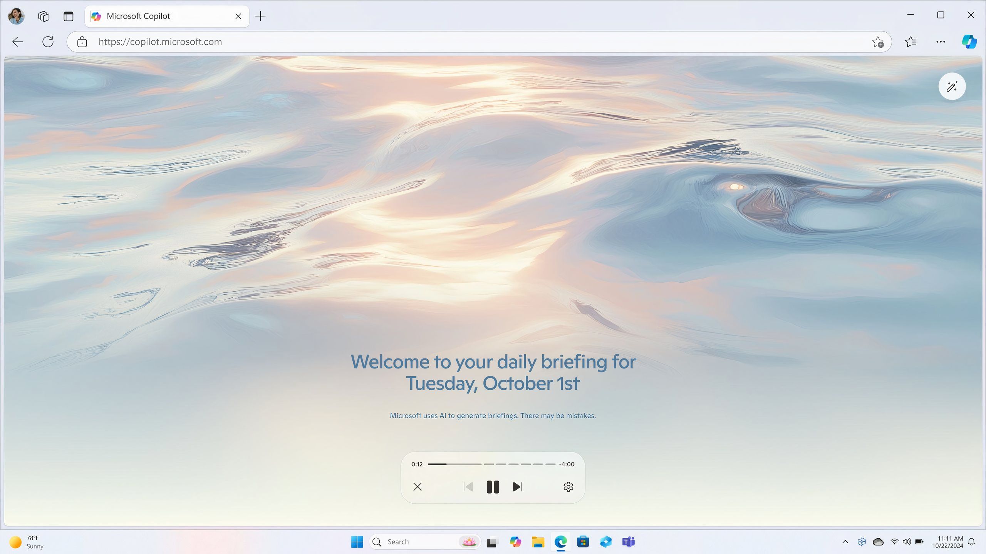986x554 pixels.
Task: Open a new browser tab
Action: 261,15
